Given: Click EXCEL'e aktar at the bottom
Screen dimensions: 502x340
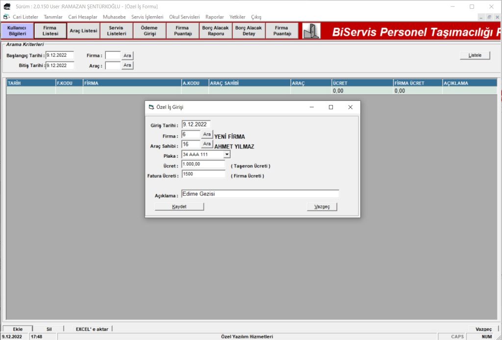Looking at the screenshot, I should 92,329.
